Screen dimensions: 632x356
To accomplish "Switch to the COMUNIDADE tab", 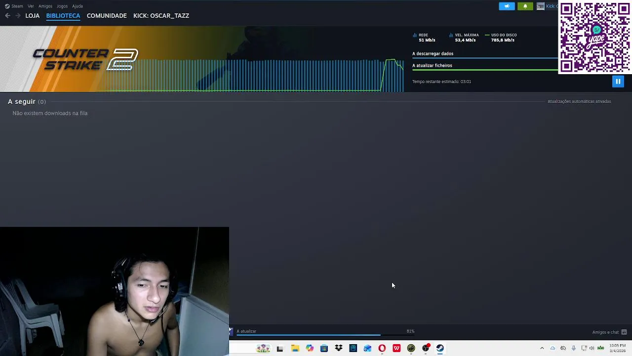I will (107, 16).
